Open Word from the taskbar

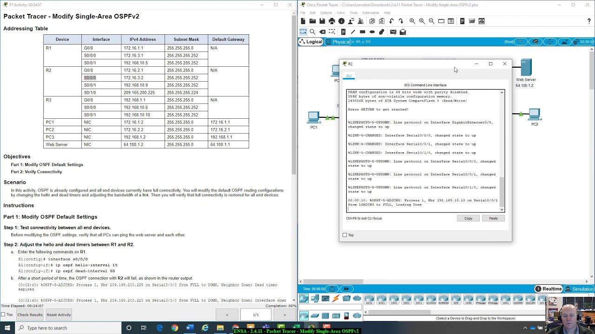coord(190,328)
